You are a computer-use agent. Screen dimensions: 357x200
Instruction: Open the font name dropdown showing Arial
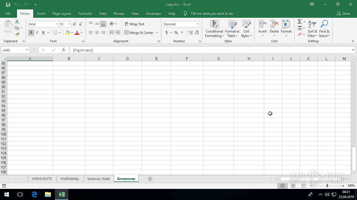click(57, 24)
